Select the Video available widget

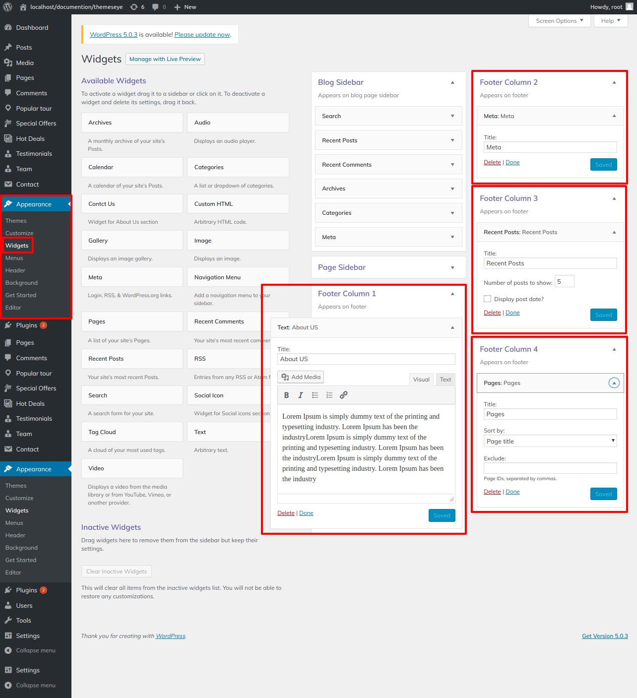click(x=132, y=468)
